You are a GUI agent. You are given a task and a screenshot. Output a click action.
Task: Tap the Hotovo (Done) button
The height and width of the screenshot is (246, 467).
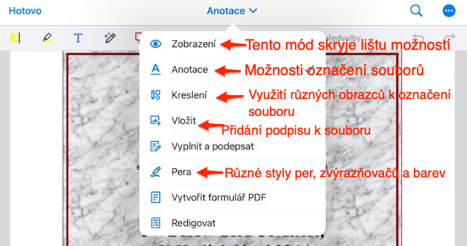(x=25, y=11)
